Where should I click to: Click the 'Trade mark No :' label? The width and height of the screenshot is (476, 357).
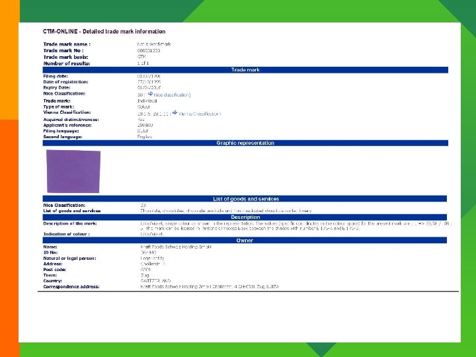click(x=63, y=51)
